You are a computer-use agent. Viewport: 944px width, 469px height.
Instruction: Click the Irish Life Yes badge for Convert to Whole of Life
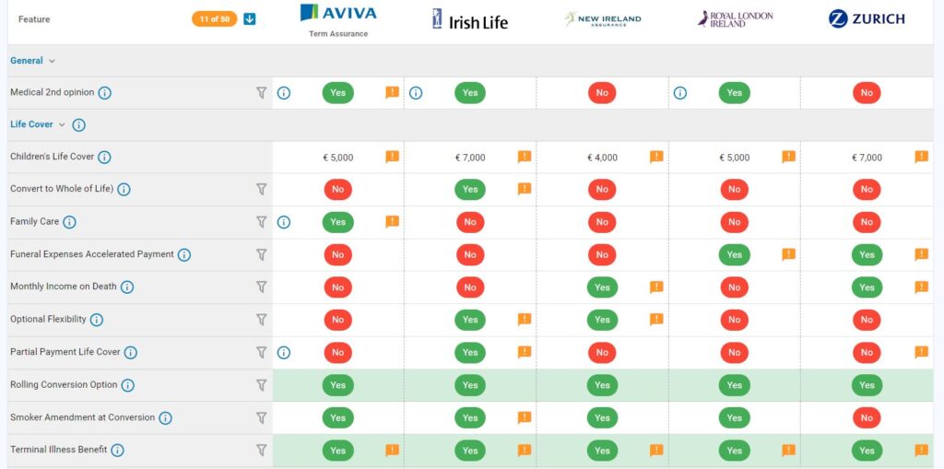(x=470, y=189)
